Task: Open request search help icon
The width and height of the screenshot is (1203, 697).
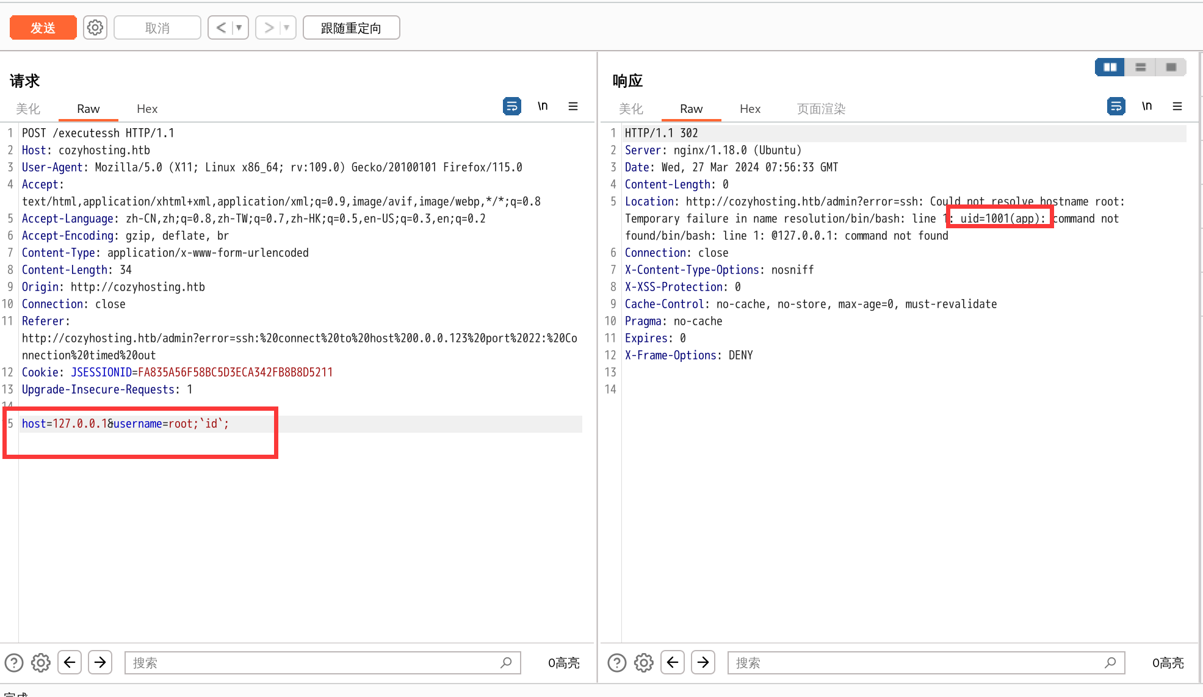Action: (x=14, y=663)
